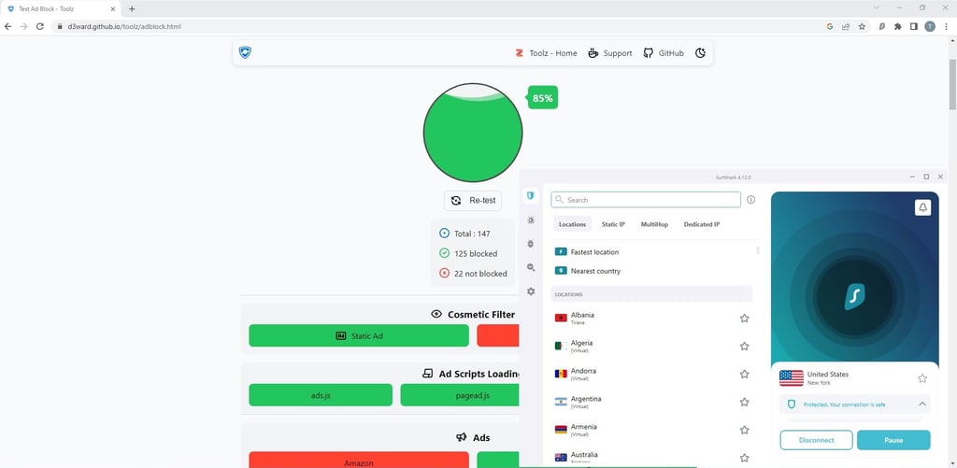957x468 pixels.
Task: Favorite Australia with its star
Action: pyautogui.click(x=744, y=458)
